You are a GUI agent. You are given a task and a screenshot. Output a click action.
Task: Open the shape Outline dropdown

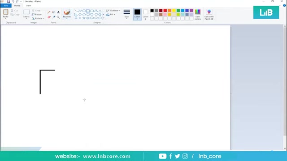click(113, 11)
